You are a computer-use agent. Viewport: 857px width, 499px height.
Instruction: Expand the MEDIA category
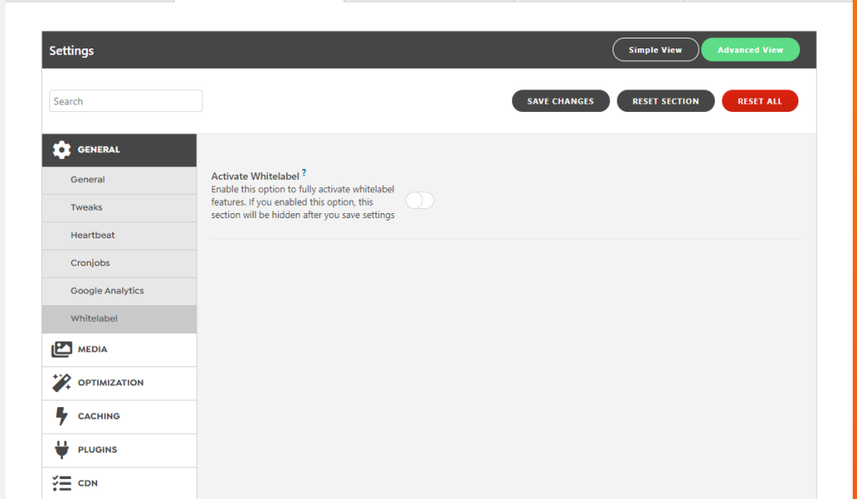tap(119, 350)
